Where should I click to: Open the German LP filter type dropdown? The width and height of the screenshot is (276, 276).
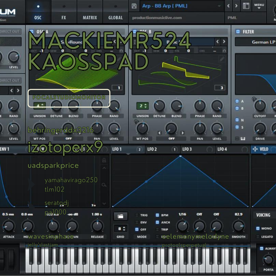point(256,42)
